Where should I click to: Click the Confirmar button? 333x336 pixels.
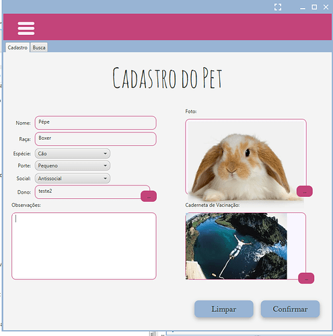[290, 309]
